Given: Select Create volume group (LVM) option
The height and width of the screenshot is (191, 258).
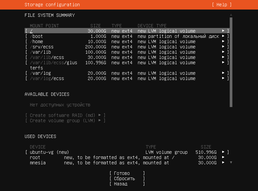Looking at the screenshot, I should tap(65, 121).
